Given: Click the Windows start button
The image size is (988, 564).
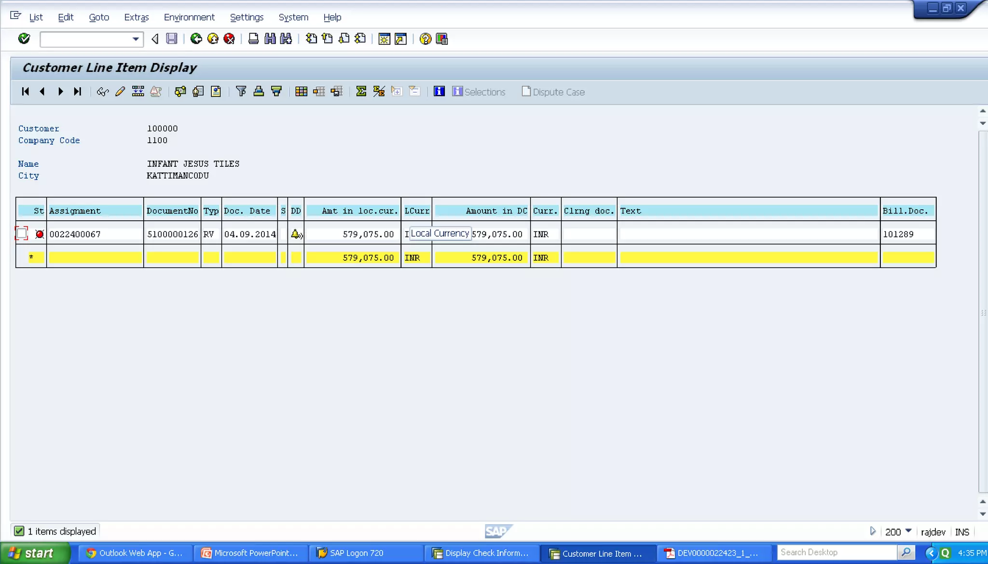Looking at the screenshot, I should (x=35, y=553).
